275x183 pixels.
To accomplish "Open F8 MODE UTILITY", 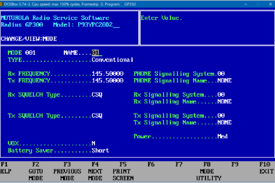I will [209, 171].
